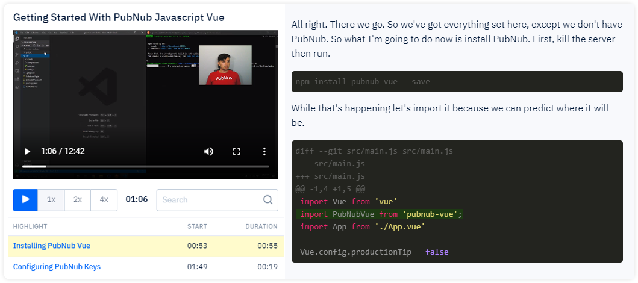Open the video's three-dot options menu
This screenshot has width=638, height=283.
(264, 152)
